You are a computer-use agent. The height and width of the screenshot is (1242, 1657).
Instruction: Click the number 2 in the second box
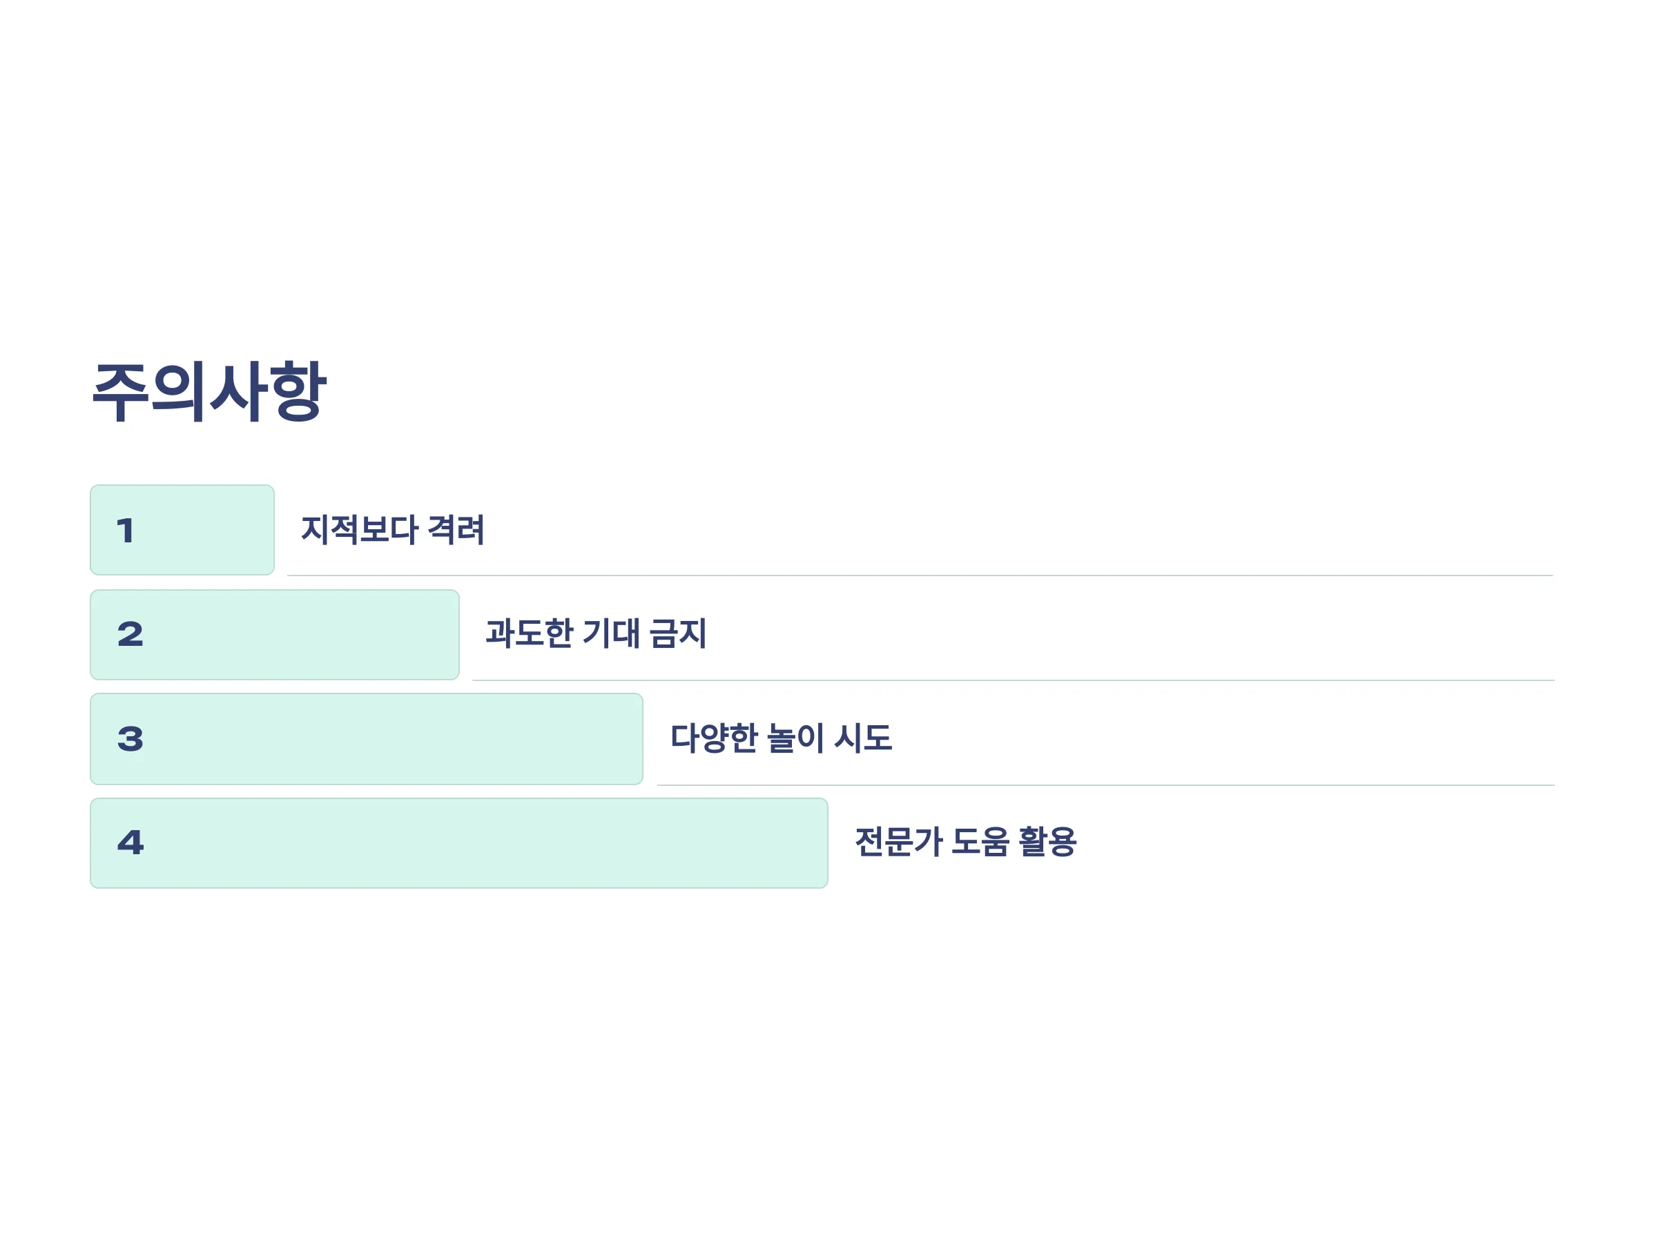coord(130,634)
